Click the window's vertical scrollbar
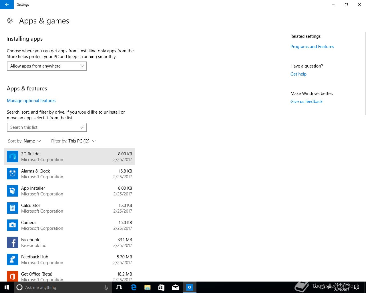 [365, 74]
